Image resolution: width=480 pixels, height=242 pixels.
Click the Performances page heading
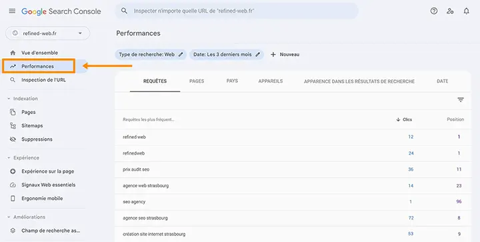139,33
